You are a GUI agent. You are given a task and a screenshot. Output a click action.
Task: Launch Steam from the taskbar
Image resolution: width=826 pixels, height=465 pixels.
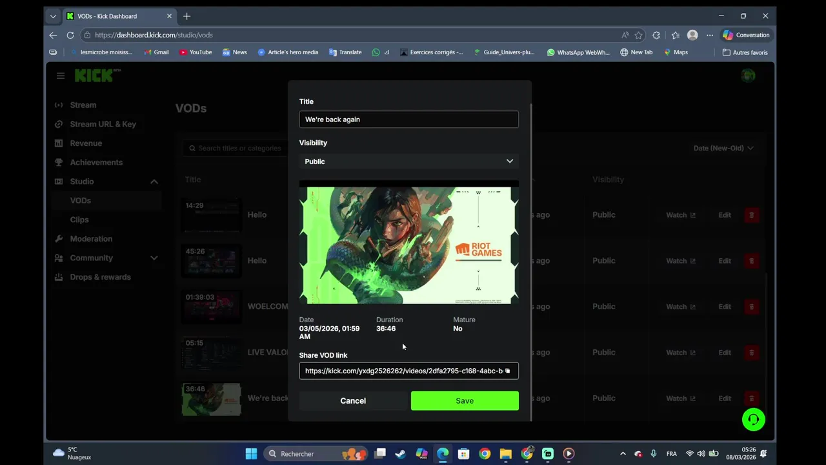click(400, 453)
